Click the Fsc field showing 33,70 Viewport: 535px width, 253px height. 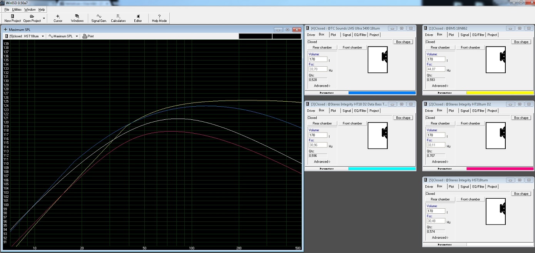(318, 69)
